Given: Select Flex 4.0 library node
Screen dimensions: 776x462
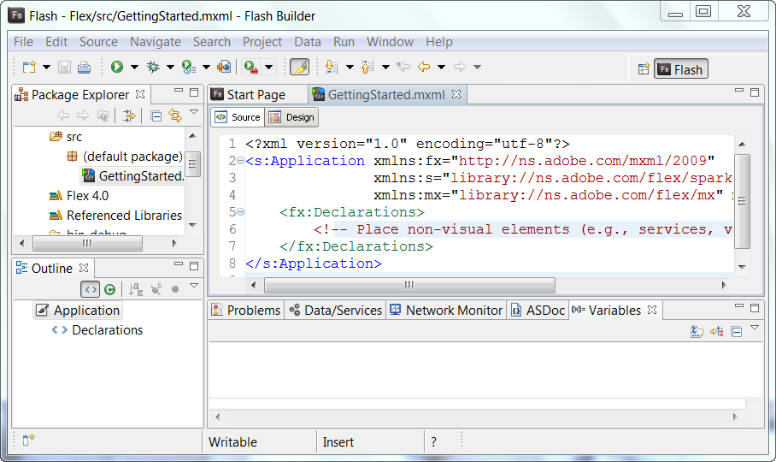Looking at the screenshot, I should pos(79,196).
